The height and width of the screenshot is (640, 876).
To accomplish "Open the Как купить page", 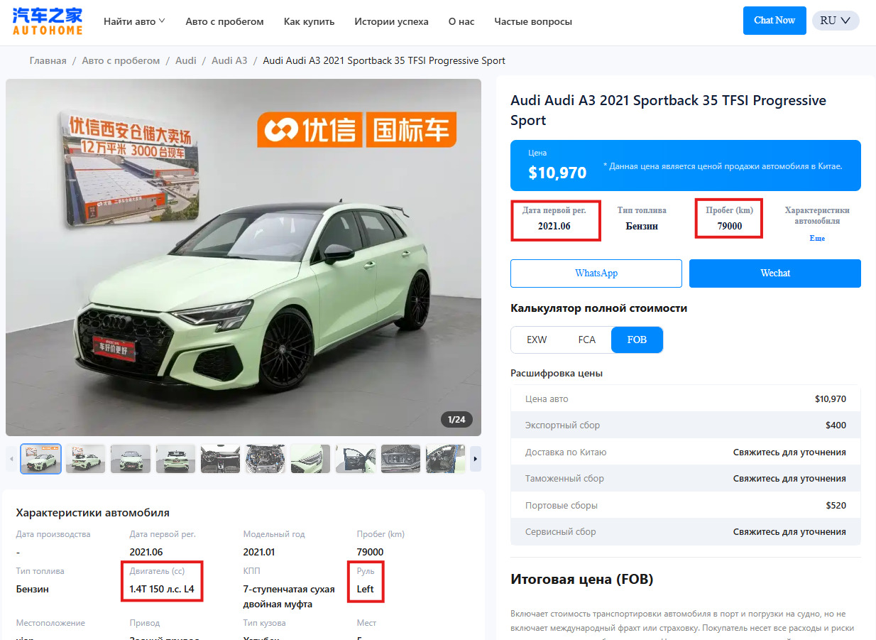I will pos(309,21).
